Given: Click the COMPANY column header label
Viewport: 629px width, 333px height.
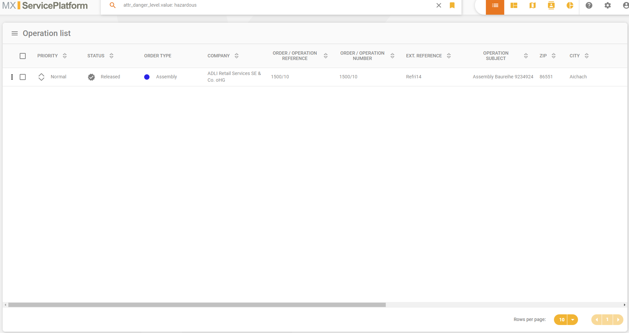Looking at the screenshot, I should [x=219, y=56].
